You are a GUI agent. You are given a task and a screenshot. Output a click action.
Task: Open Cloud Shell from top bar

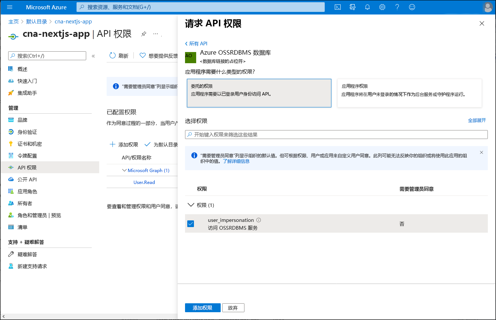tap(338, 7)
